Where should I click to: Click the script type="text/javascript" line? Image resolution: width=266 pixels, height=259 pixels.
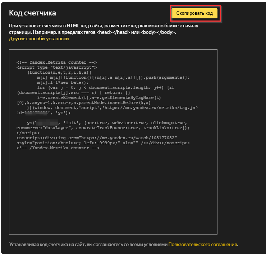(x=56, y=67)
